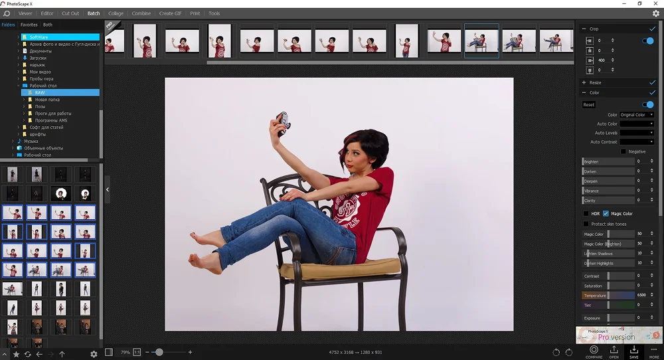The image size is (664, 360).
Task: Open the Auto Color dropdown
Action: [637, 124]
